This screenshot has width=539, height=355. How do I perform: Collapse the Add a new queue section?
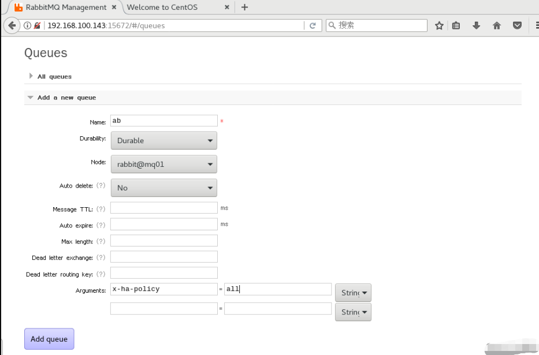66,98
